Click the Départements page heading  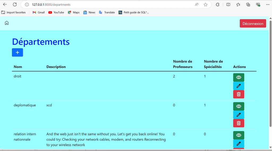41,42
